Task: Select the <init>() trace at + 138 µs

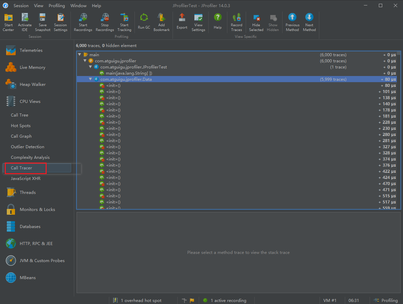Action: [237, 98]
